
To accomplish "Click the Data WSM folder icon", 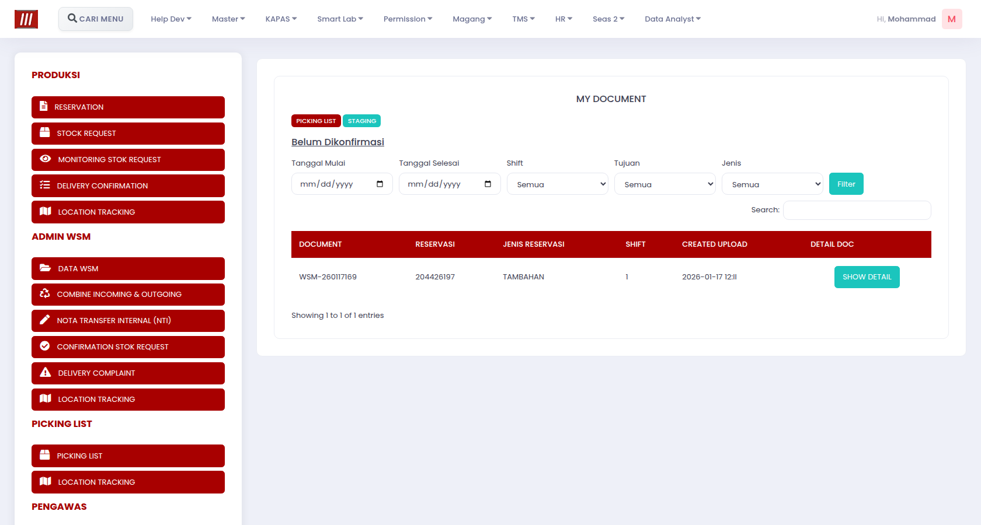I will point(45,268).
